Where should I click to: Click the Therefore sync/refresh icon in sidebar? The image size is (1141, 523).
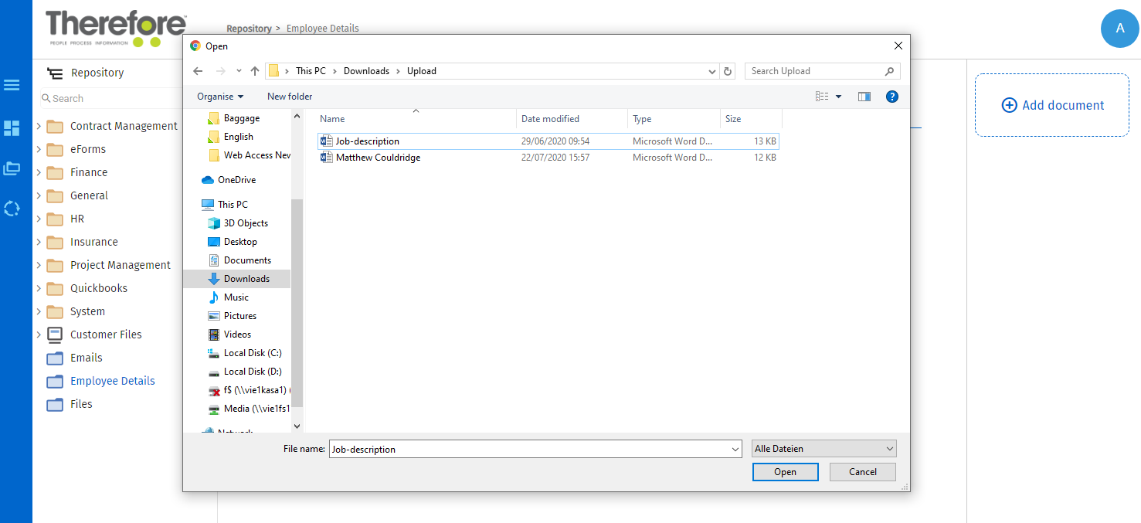12,209
